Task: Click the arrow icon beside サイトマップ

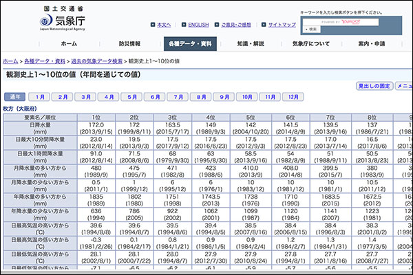Action: [x=264, y=25]
